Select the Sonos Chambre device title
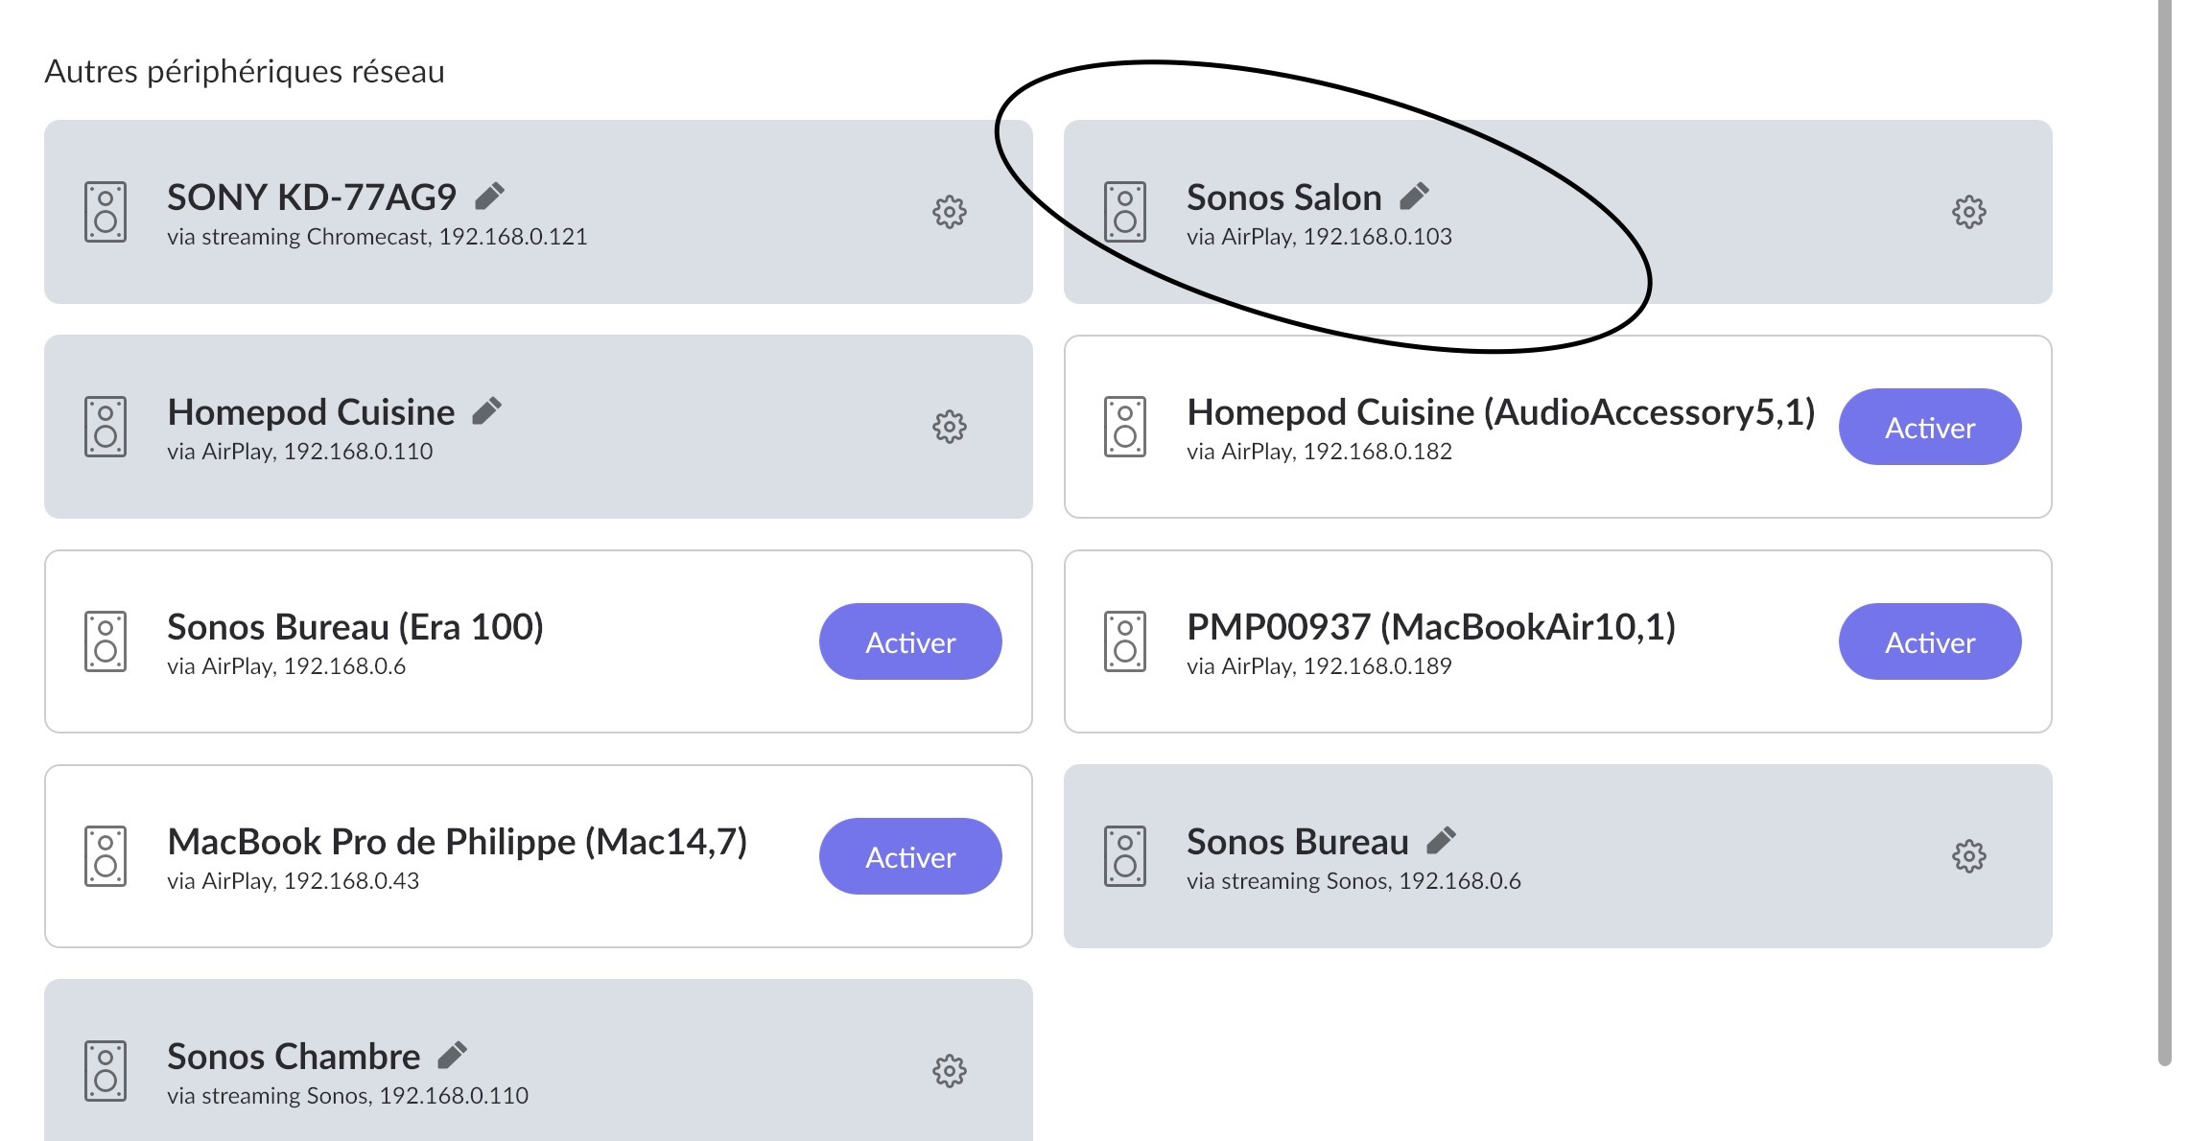Screen dimensions: 2212x1141 click(294, 1056)
